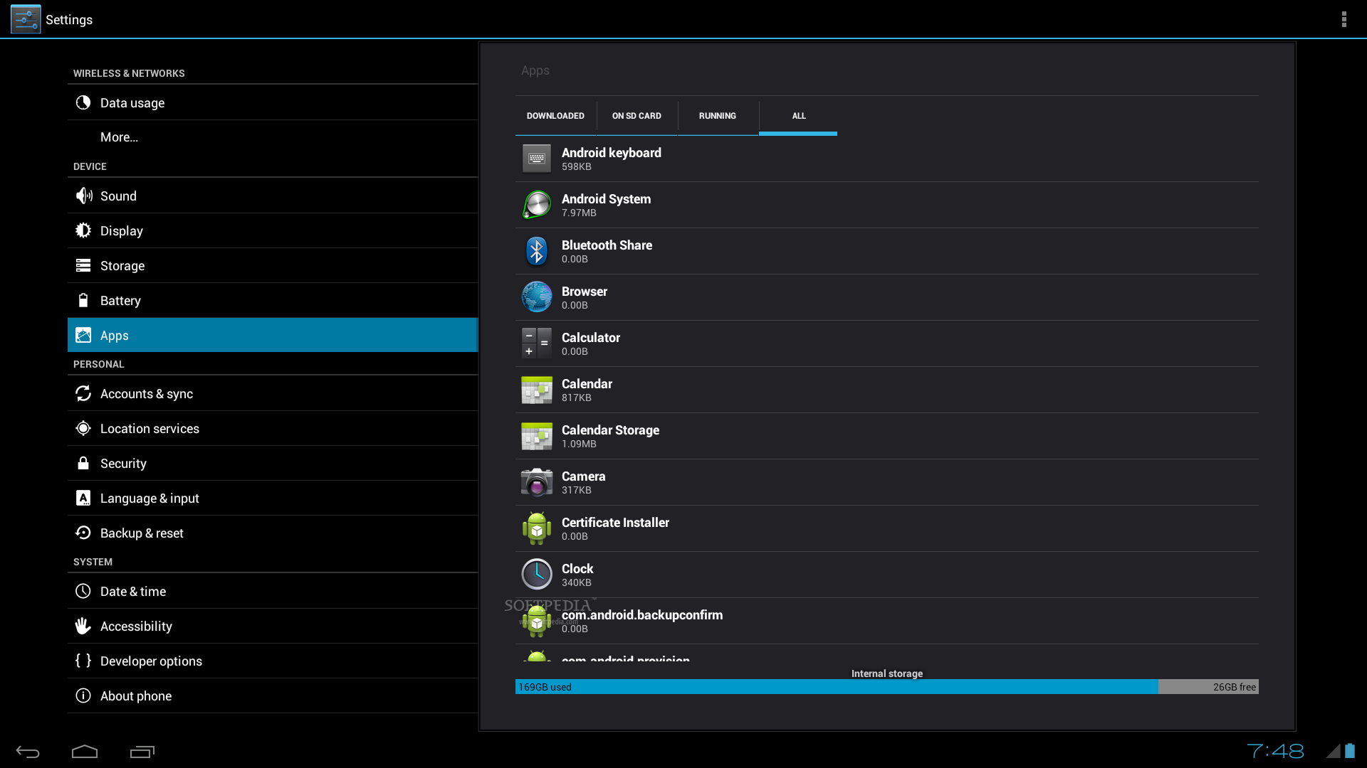The image size is (1367, 768).
Task: Click the Browser globe app icon
Action: coord(537,297)
